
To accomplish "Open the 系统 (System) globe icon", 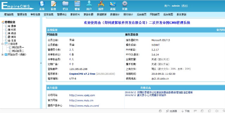I will (42, 4).
